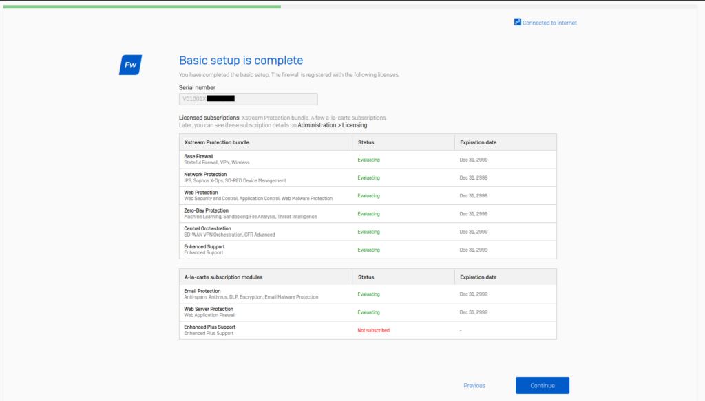Click Evaluating status for Web Server Protection
The width and height of the screenshot is (705, 401).
pyautogui.click(x=368, y=312)
